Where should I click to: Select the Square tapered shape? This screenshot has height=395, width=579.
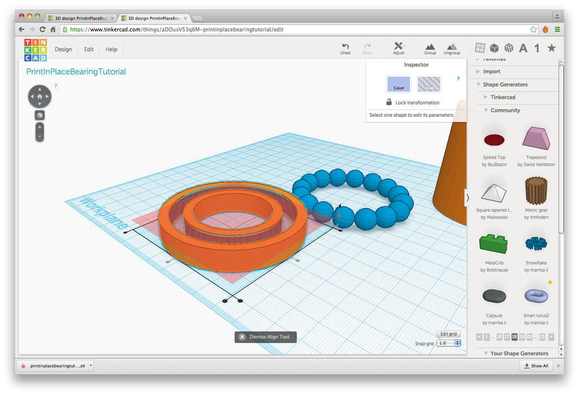pos(494,193)
